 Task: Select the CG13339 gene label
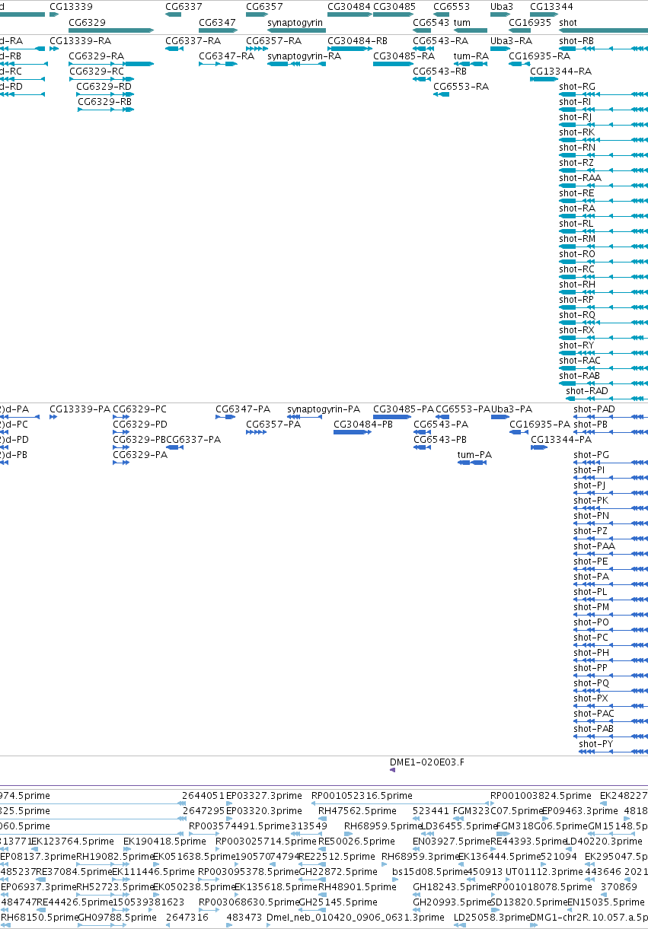pyautogui.click(x=71, y=6)
